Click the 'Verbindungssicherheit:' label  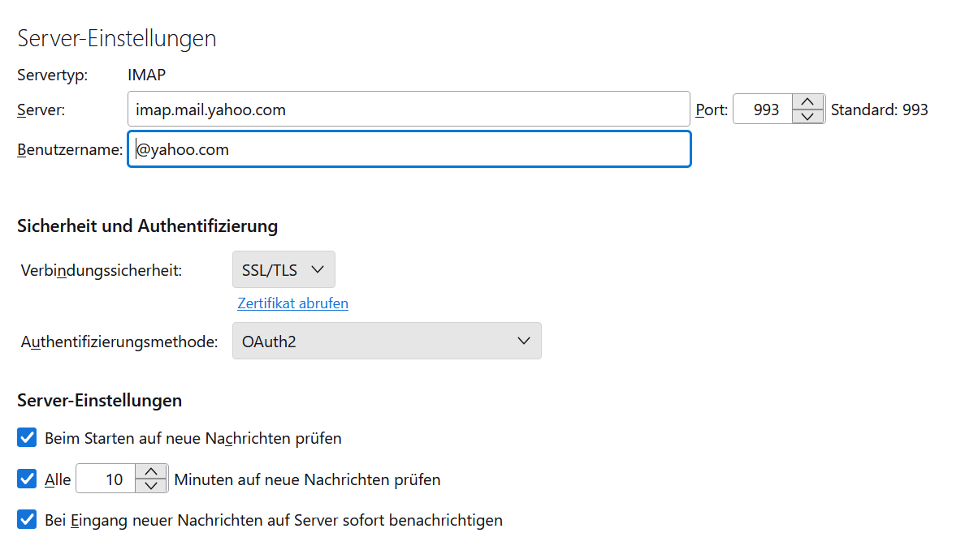(x=102, y=270)
